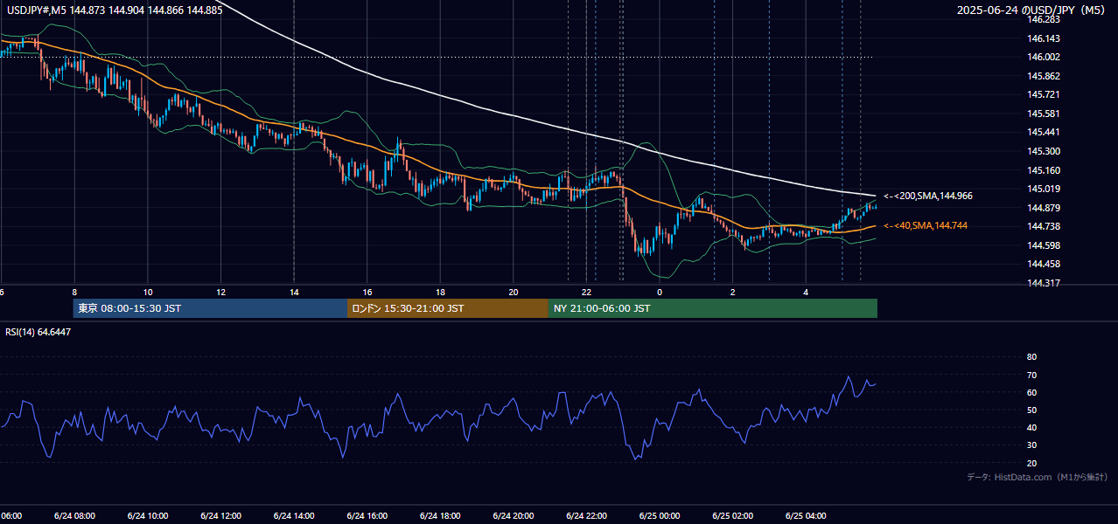Click the 6/24 20:00 date label
The image size is (1118, 524).
(x=514, y=516)
